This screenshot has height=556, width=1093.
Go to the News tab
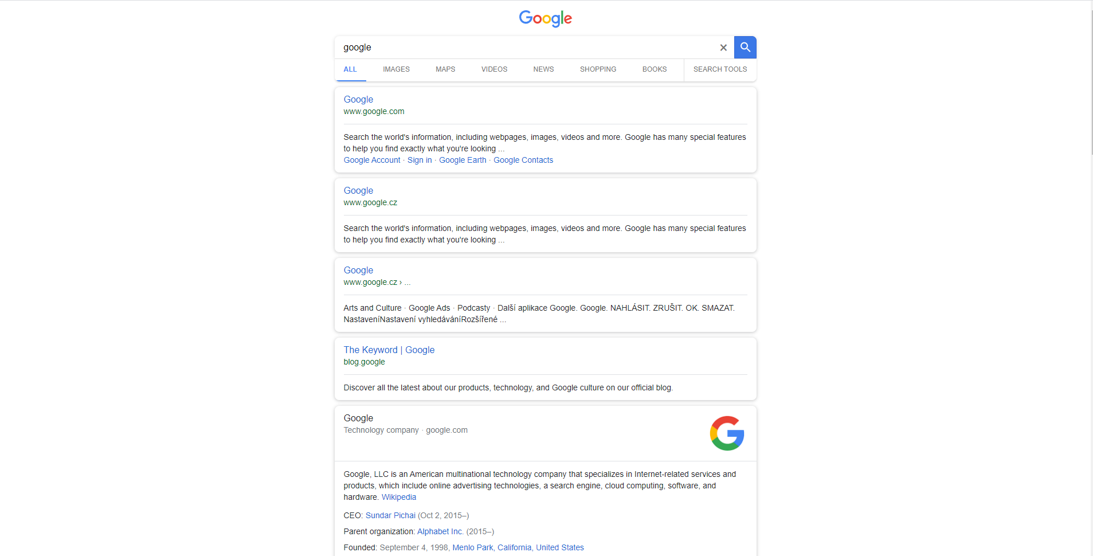(x=543, y=69)
